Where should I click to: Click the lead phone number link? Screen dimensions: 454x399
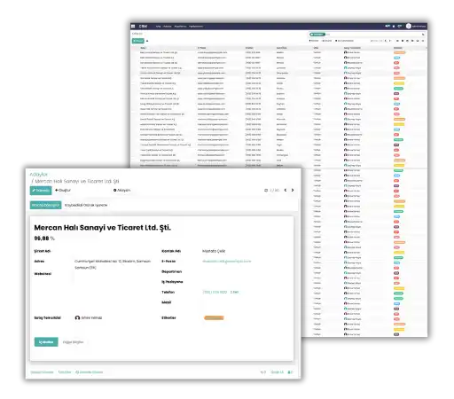(x=215, y=292)
